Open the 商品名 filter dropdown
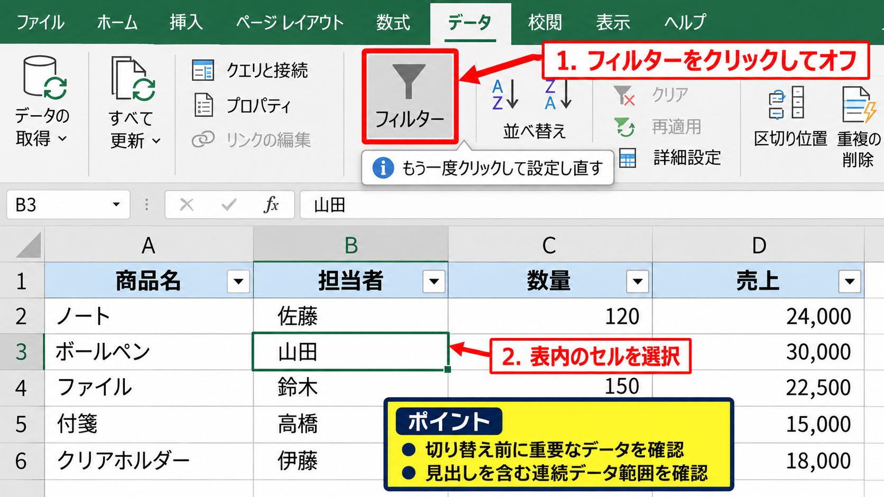This screenshot has height=497, width=884. [238, 282]
